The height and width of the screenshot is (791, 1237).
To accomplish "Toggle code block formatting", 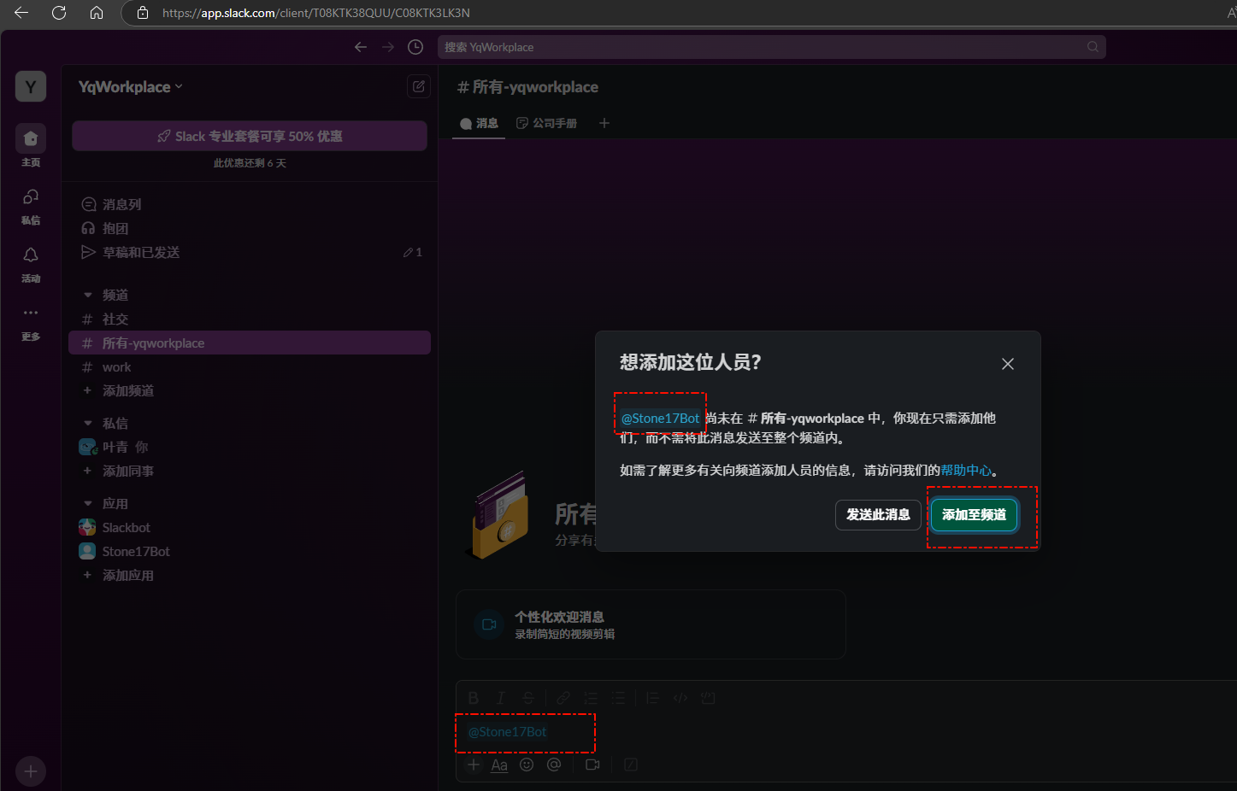I will coord(708,698).
